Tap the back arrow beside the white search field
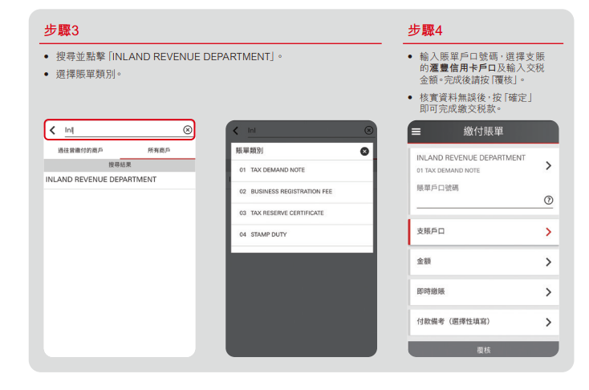 tap(53, 129)
